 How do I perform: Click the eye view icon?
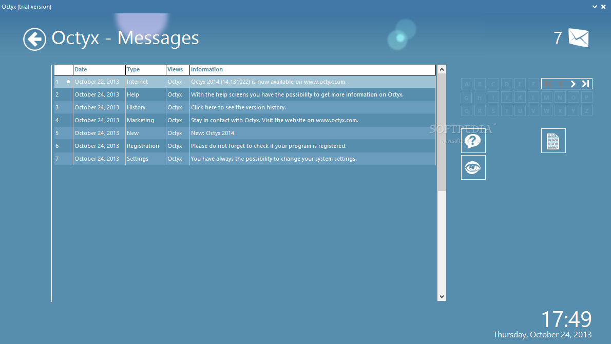[473, 167]
